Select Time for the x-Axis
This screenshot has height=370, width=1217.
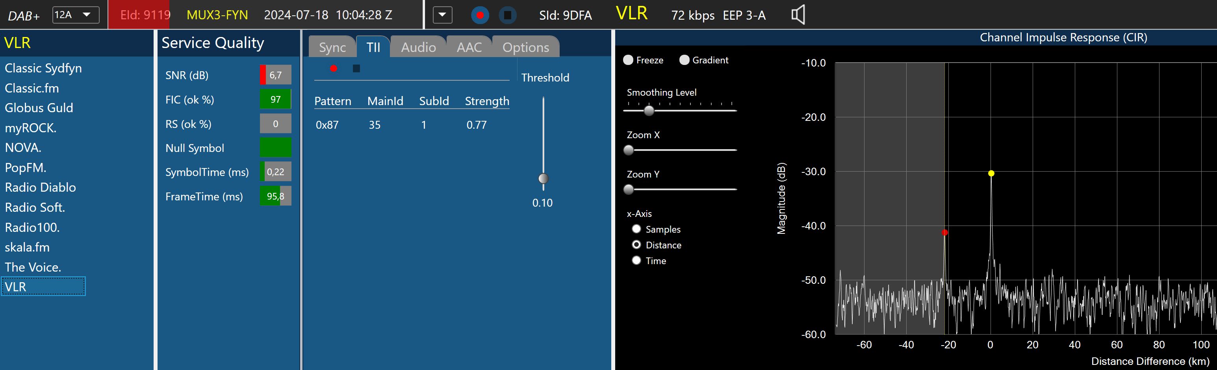click(636, 261)
